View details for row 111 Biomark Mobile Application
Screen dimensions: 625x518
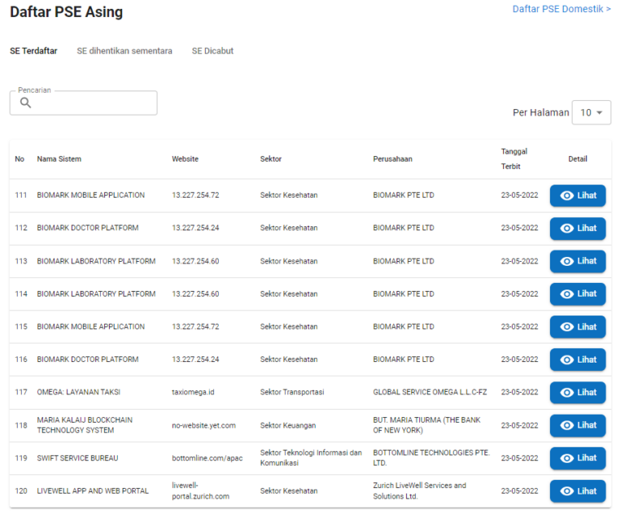click(x=577, y=196)
